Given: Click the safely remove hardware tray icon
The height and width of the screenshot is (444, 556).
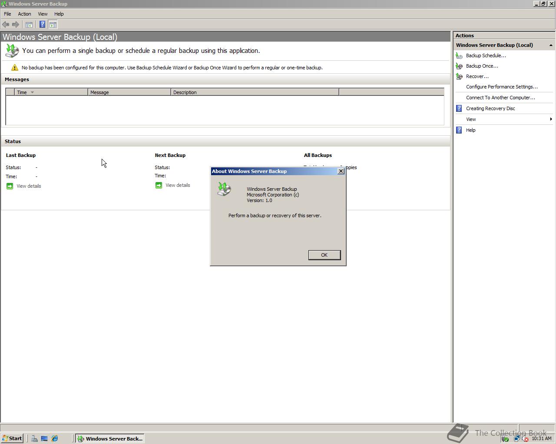Looking at the screenshot, I should (x=505, y=439).
